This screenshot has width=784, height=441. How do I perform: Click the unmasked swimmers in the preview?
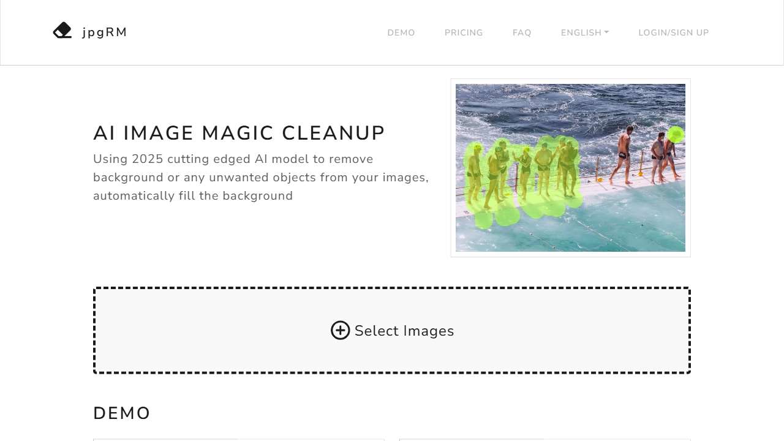point(644,155)
